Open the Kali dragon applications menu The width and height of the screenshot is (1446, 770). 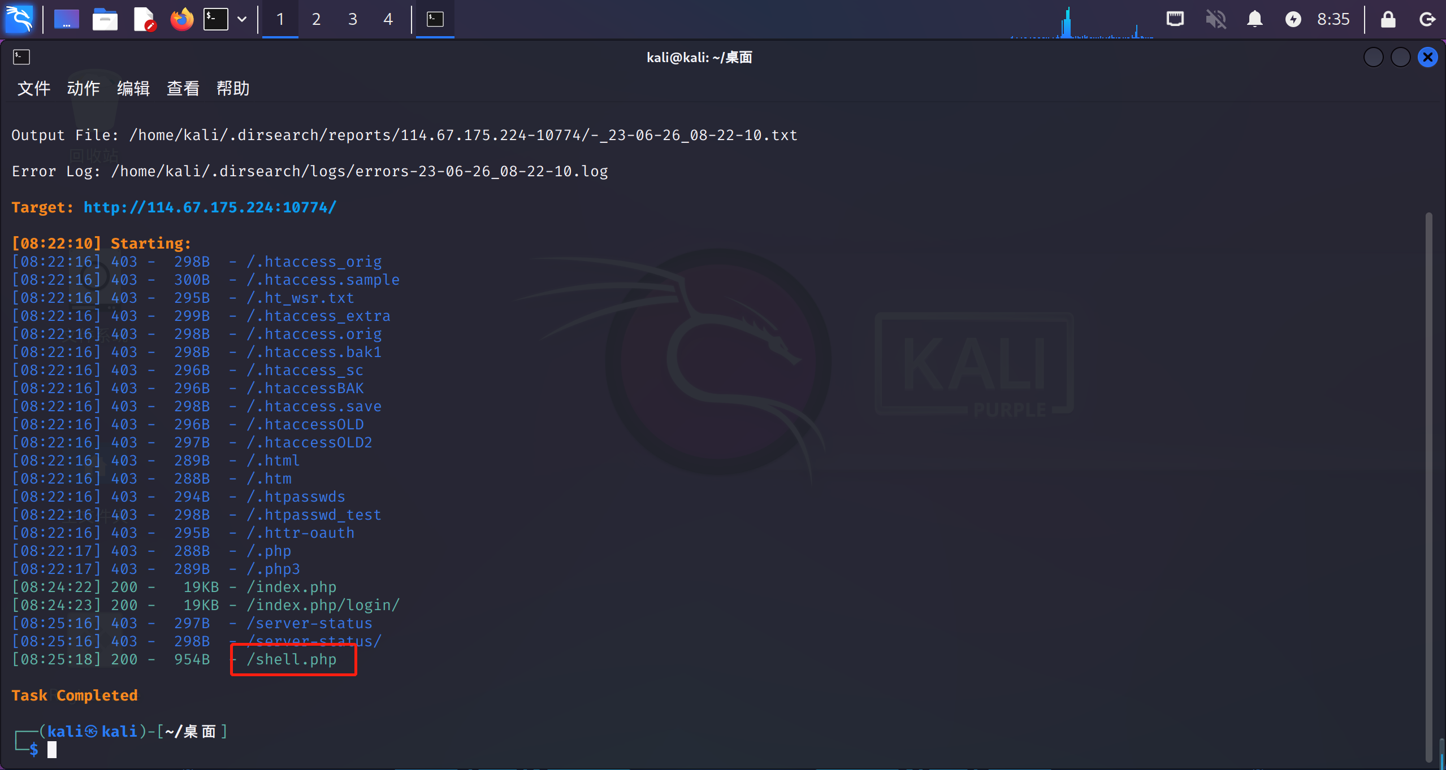point(19,19)
